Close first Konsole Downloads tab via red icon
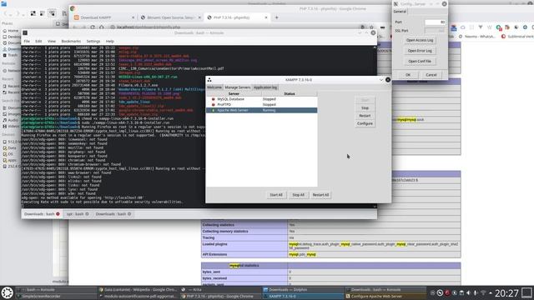 [x=58, y=214]
